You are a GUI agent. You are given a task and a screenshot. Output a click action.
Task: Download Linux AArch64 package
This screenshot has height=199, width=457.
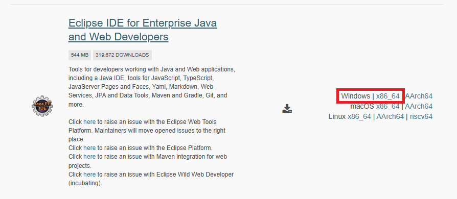(390, 117)
